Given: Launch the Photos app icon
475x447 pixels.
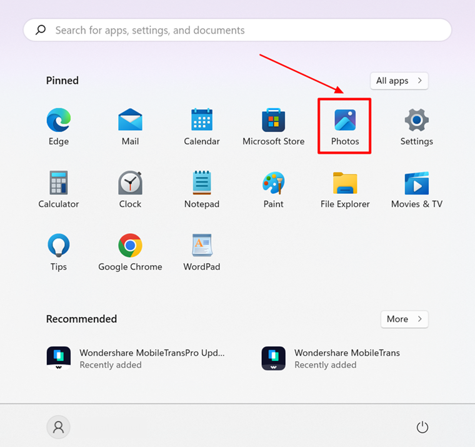Looking at the screenshot, I should coord(345,120).
